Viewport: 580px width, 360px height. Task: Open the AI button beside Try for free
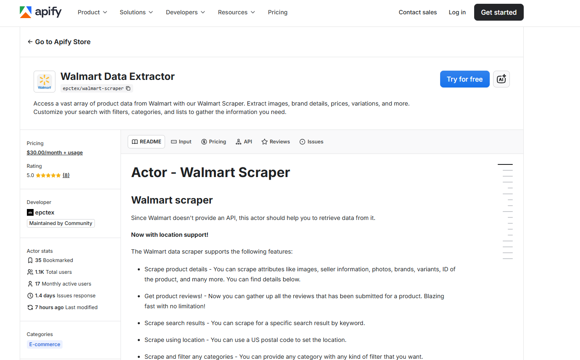(501, 79)
